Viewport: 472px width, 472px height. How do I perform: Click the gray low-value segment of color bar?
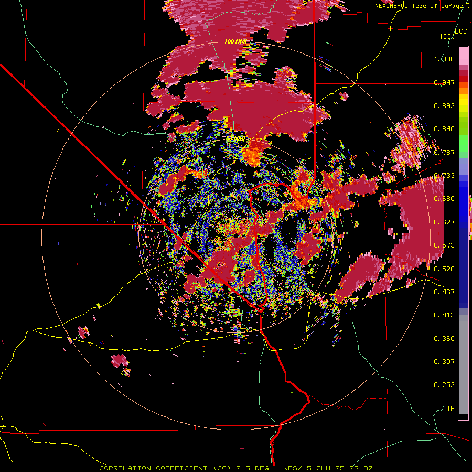(463, 366)
